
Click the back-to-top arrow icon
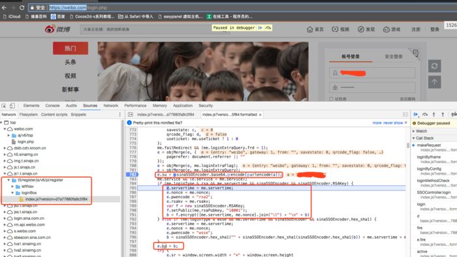(434, 82)
